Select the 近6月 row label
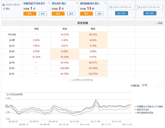The width and height of the screenshot is (165, 128). [12, 57]
